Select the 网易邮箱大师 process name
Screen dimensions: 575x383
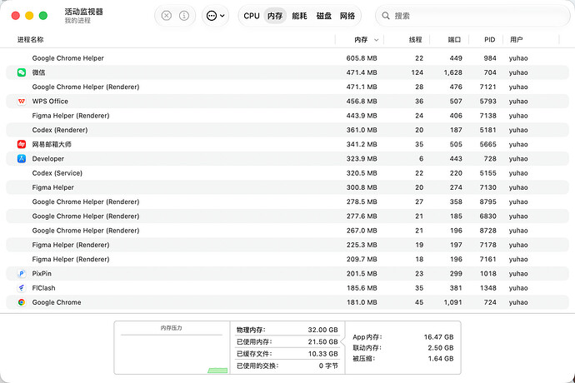(x=52, y=144)
